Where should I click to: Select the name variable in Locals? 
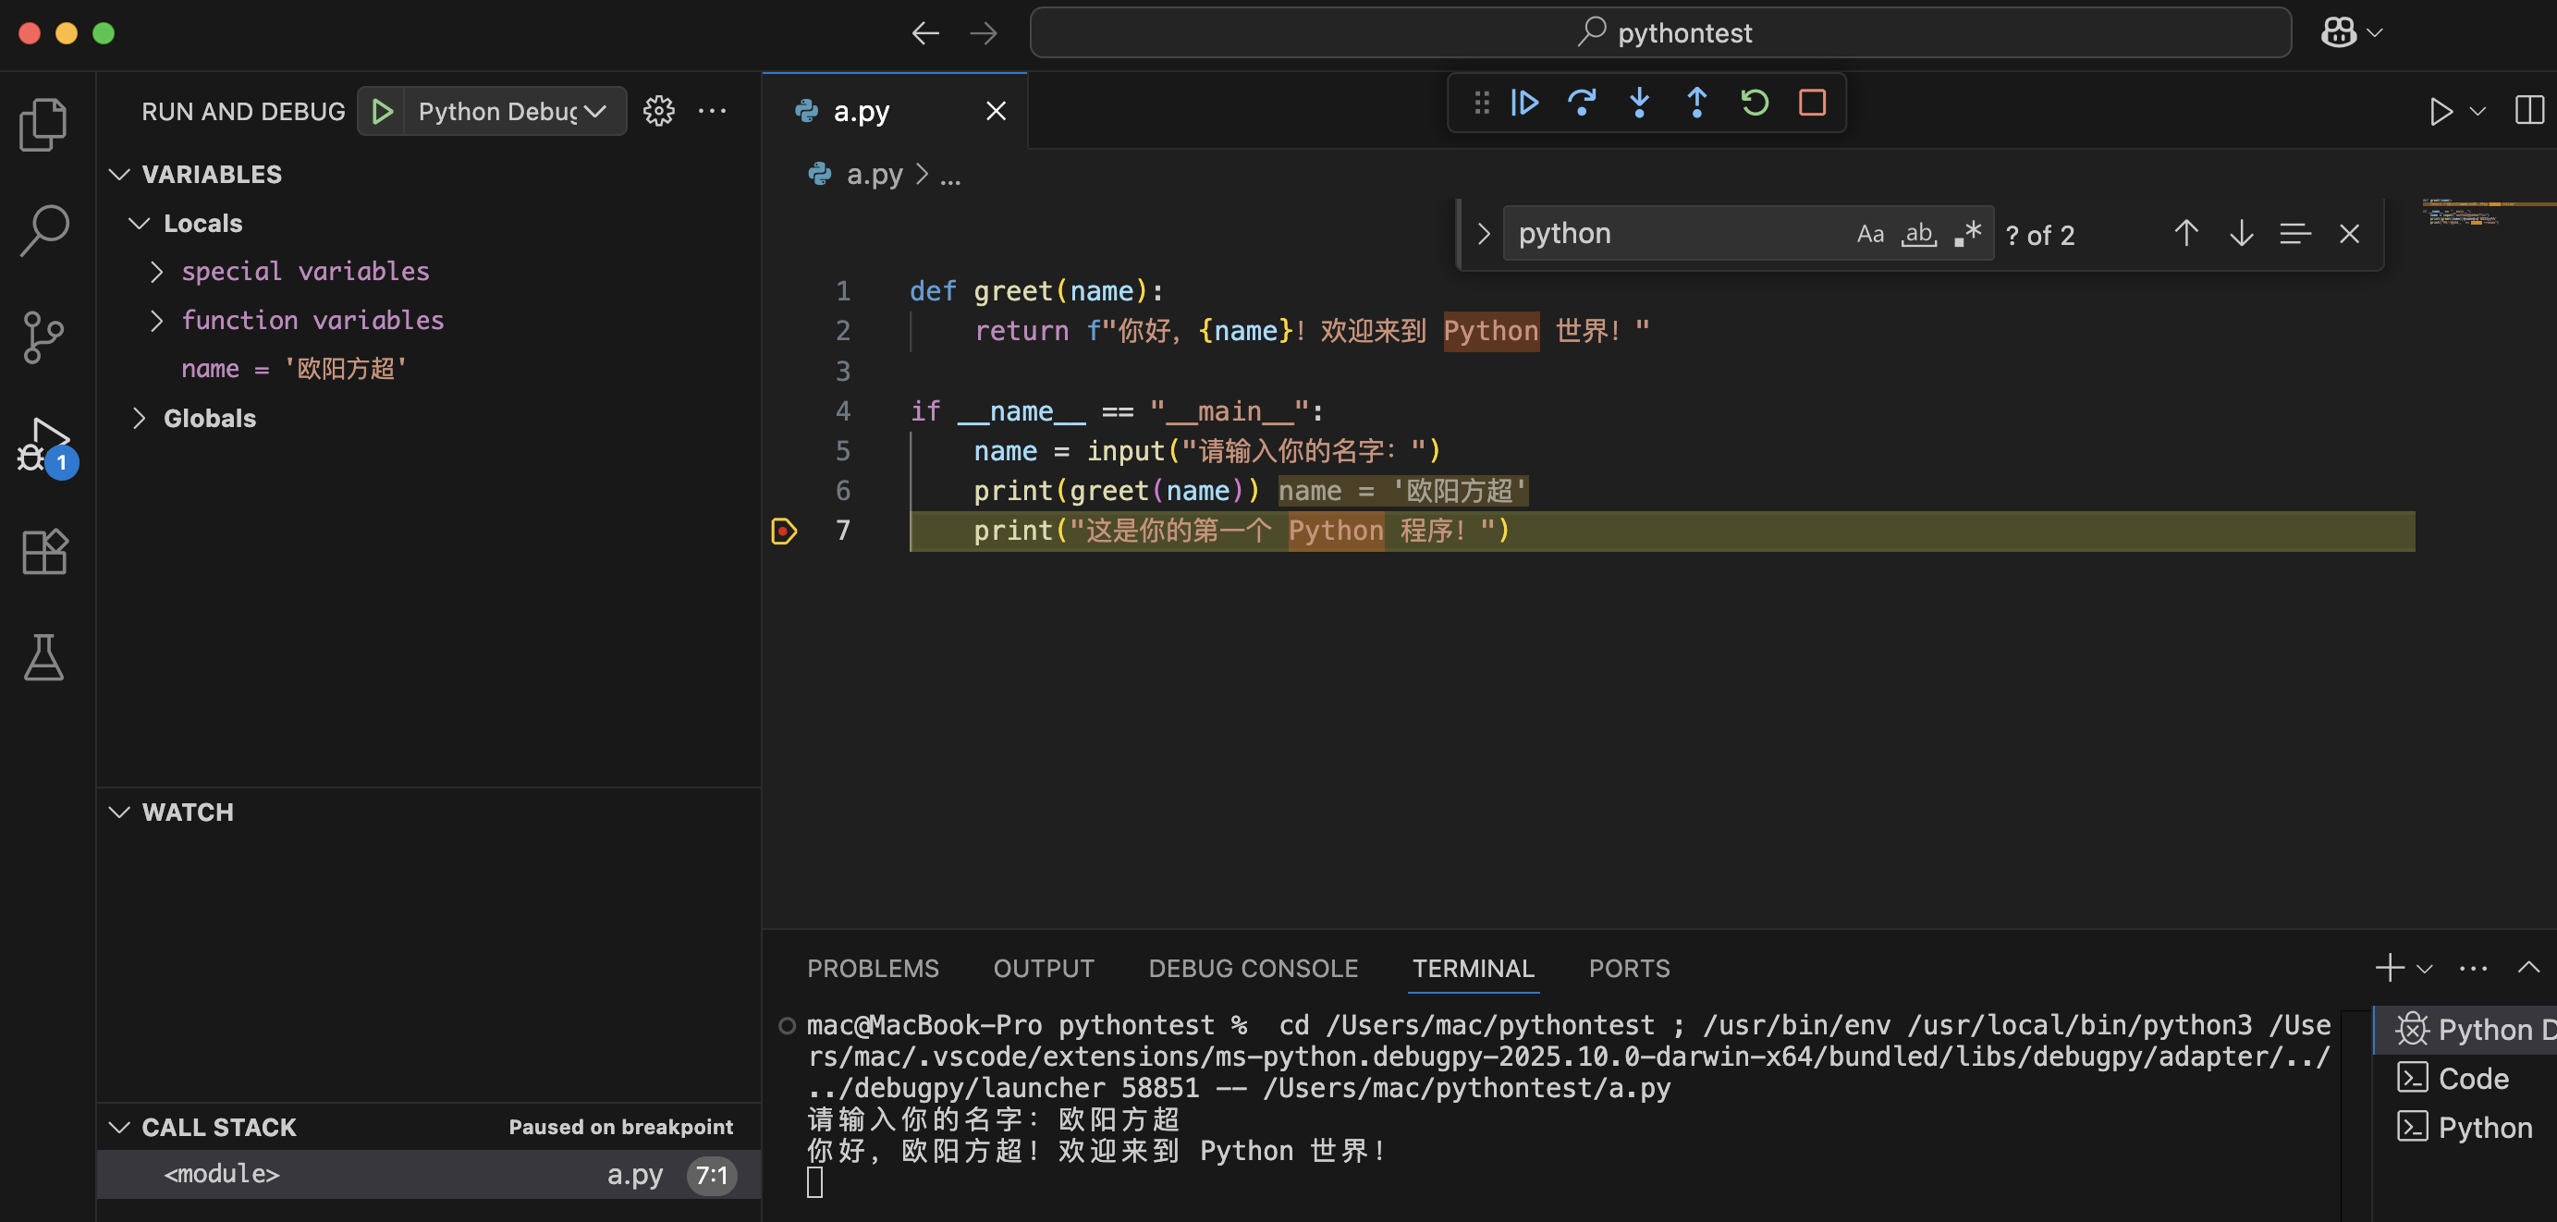(x=294, y=368)
